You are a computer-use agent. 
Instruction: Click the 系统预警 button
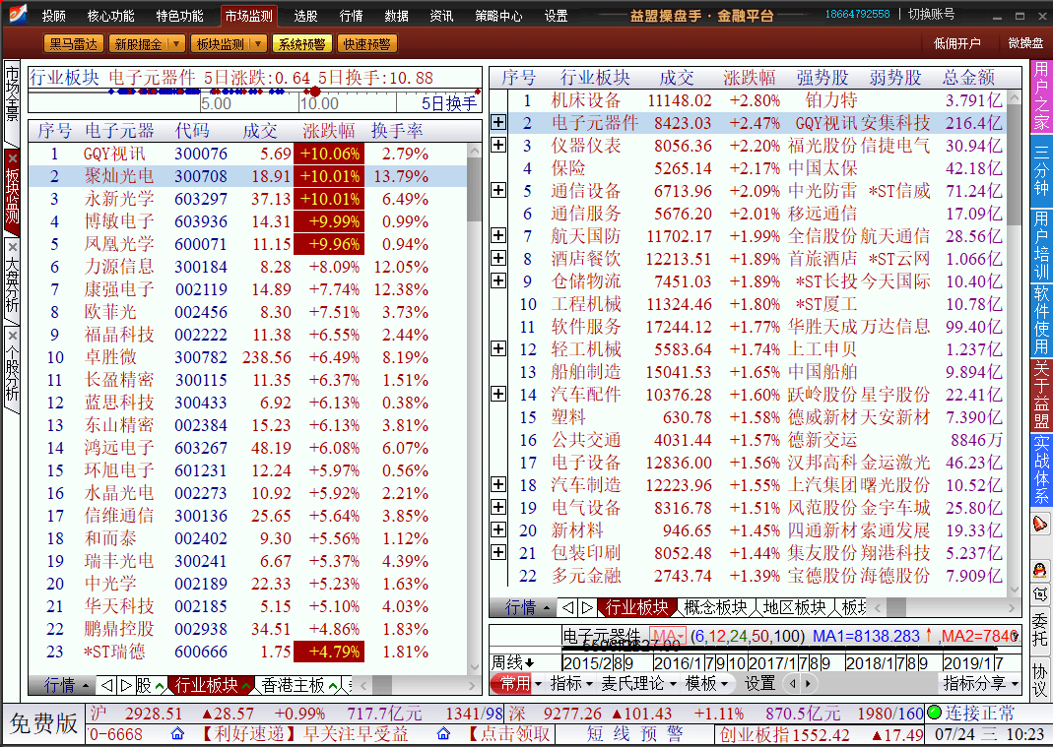[x=301, y=43]
